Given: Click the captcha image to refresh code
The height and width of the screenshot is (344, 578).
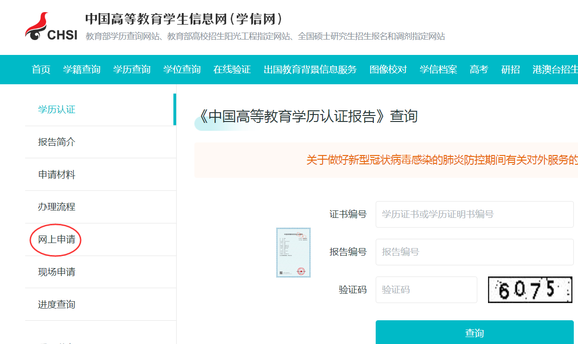Looking at the screenshot, I should coord(530,290).
